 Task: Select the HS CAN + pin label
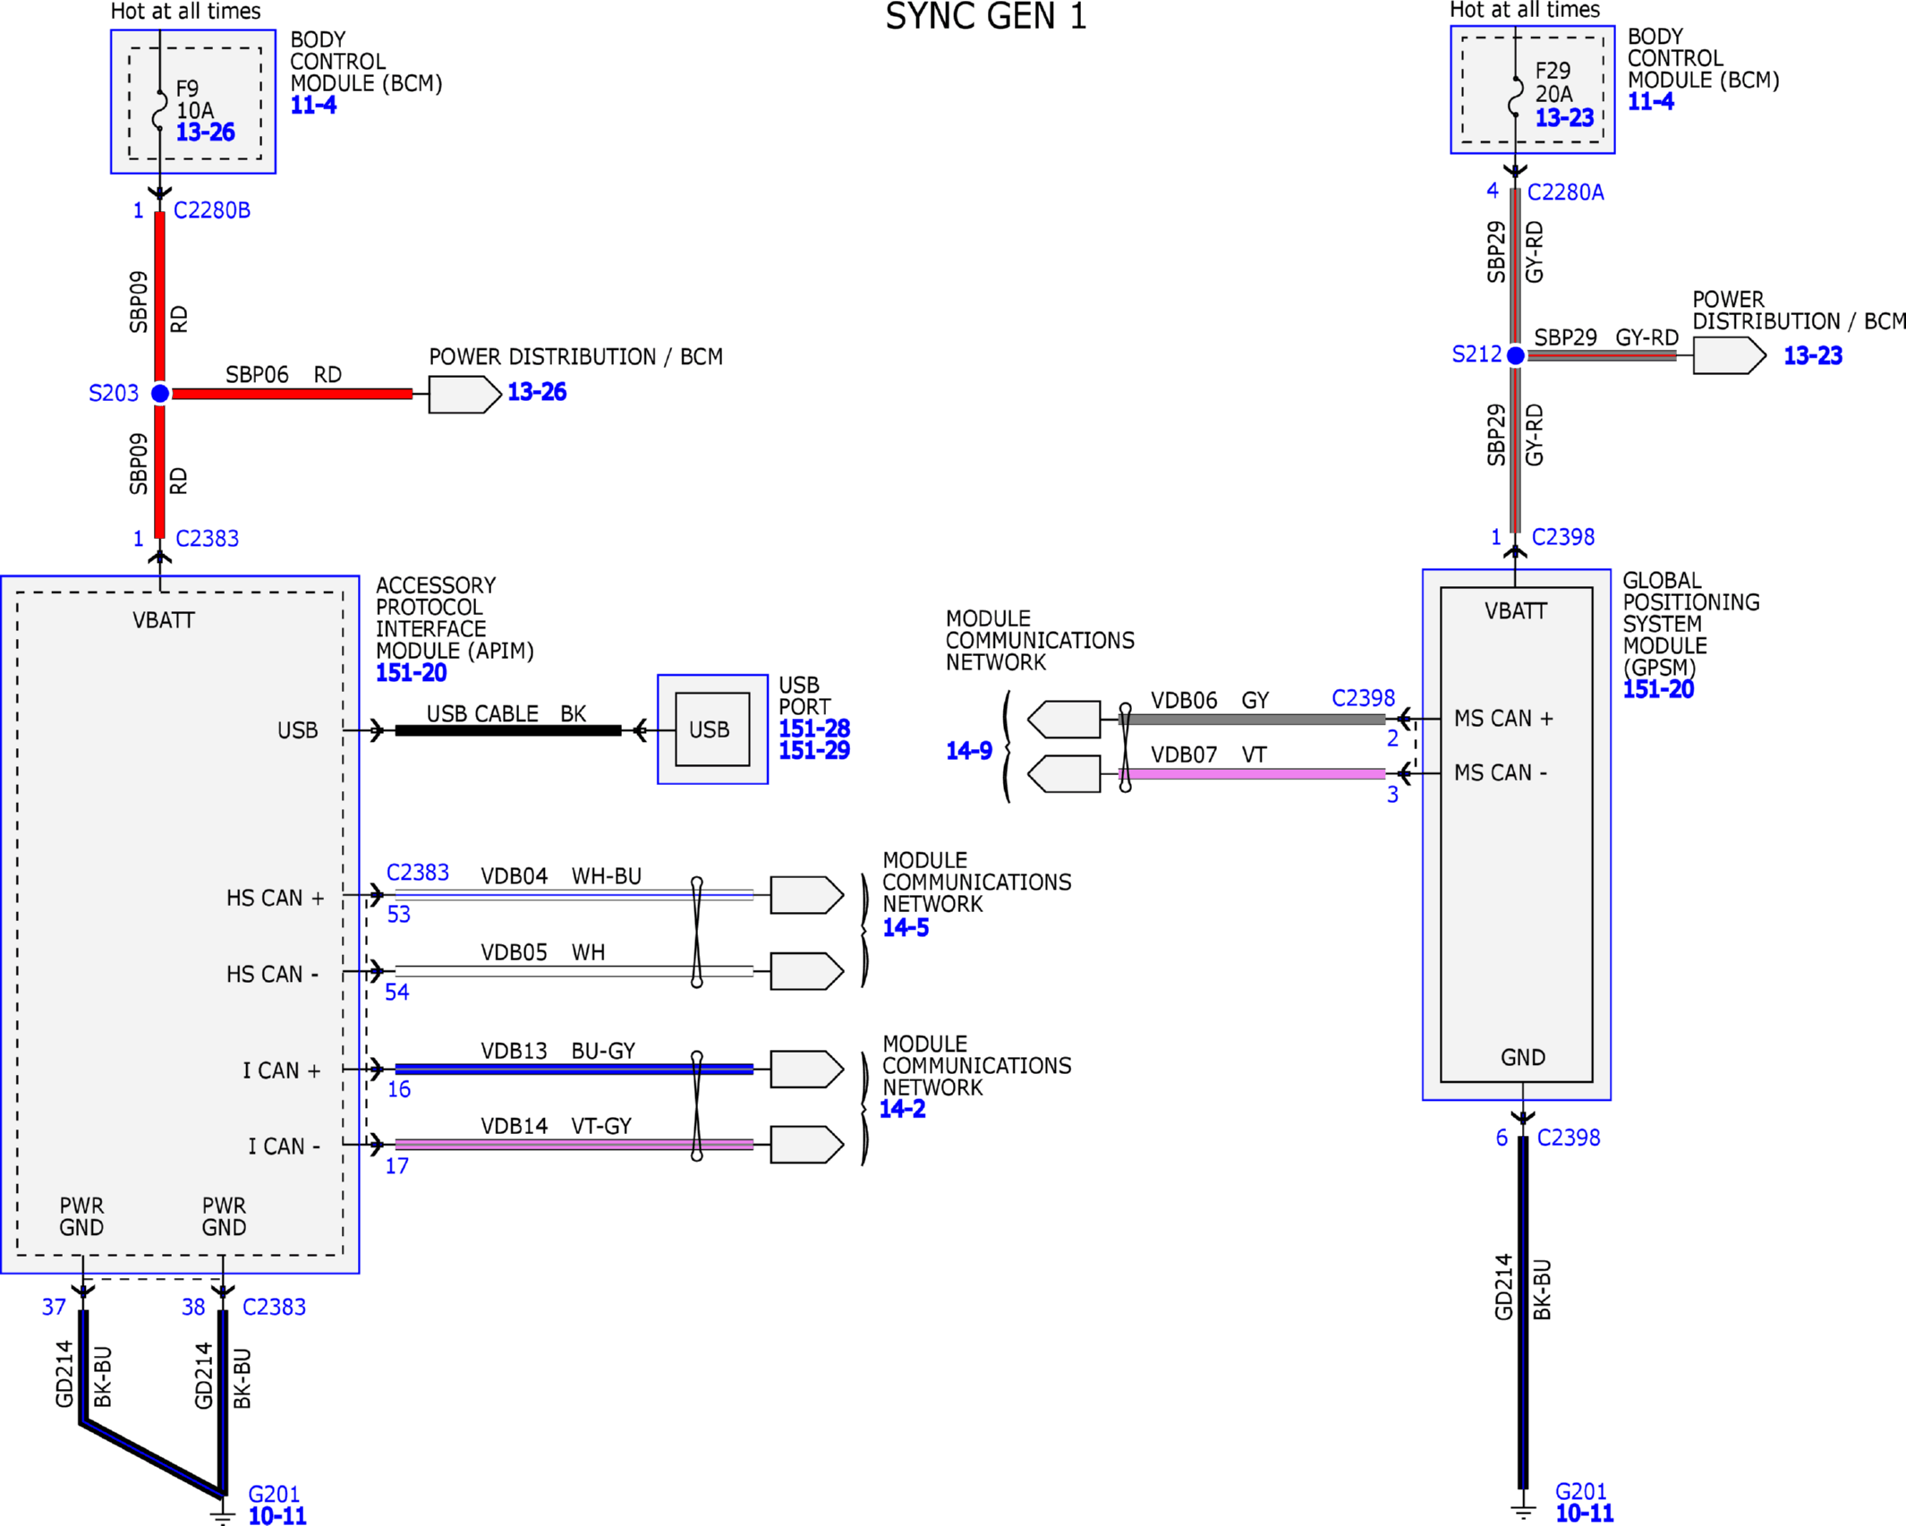click(275, 898)
